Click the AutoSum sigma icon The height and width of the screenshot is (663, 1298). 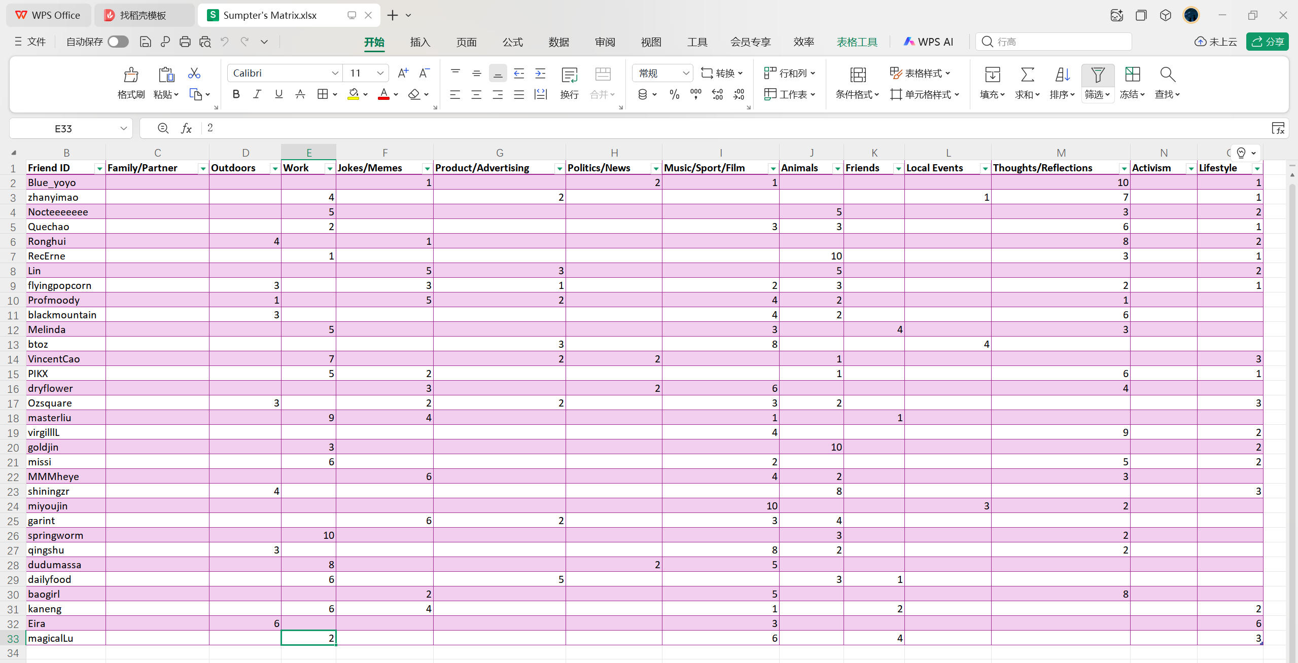point(1027,75)
